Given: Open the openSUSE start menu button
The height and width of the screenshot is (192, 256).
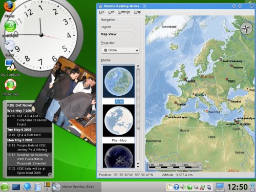Looking at the screenshot, I should click(5, 187).
